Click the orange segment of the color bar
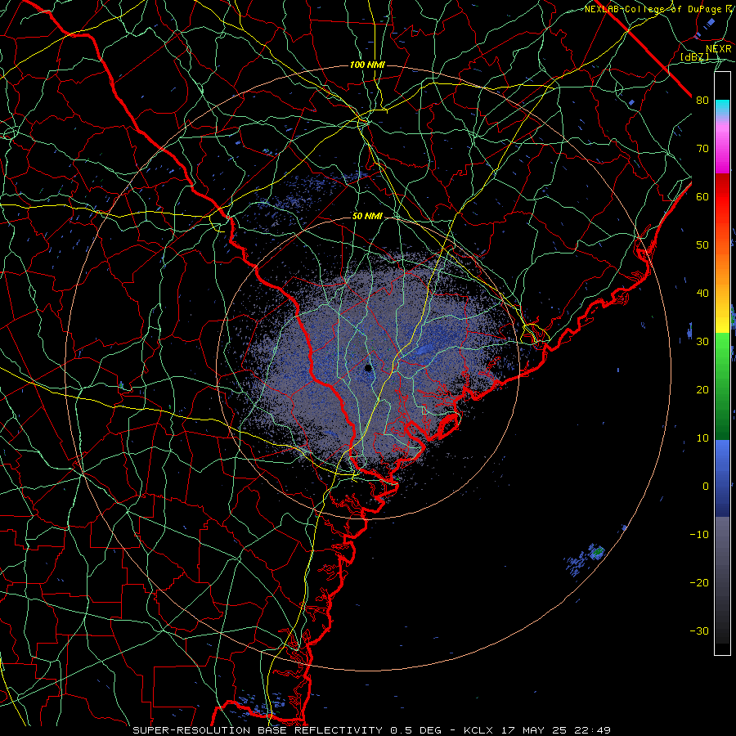736x736 pixels. pyautogui.click(x=722, y=263)
